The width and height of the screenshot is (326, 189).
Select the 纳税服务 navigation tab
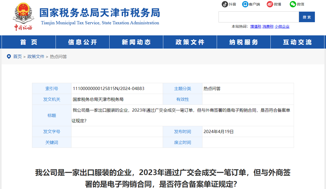coord(243,42)
